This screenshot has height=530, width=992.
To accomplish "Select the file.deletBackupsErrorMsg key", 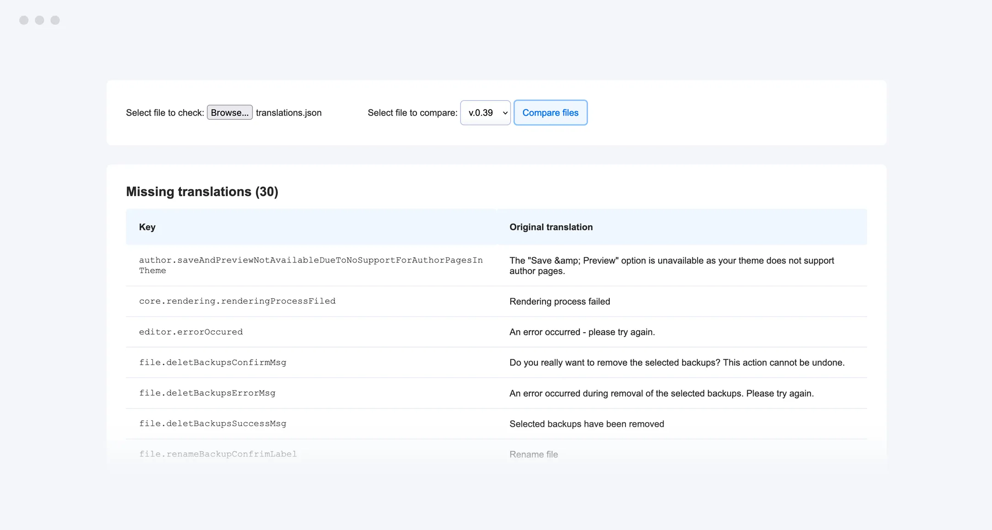I will click(207, 393).
